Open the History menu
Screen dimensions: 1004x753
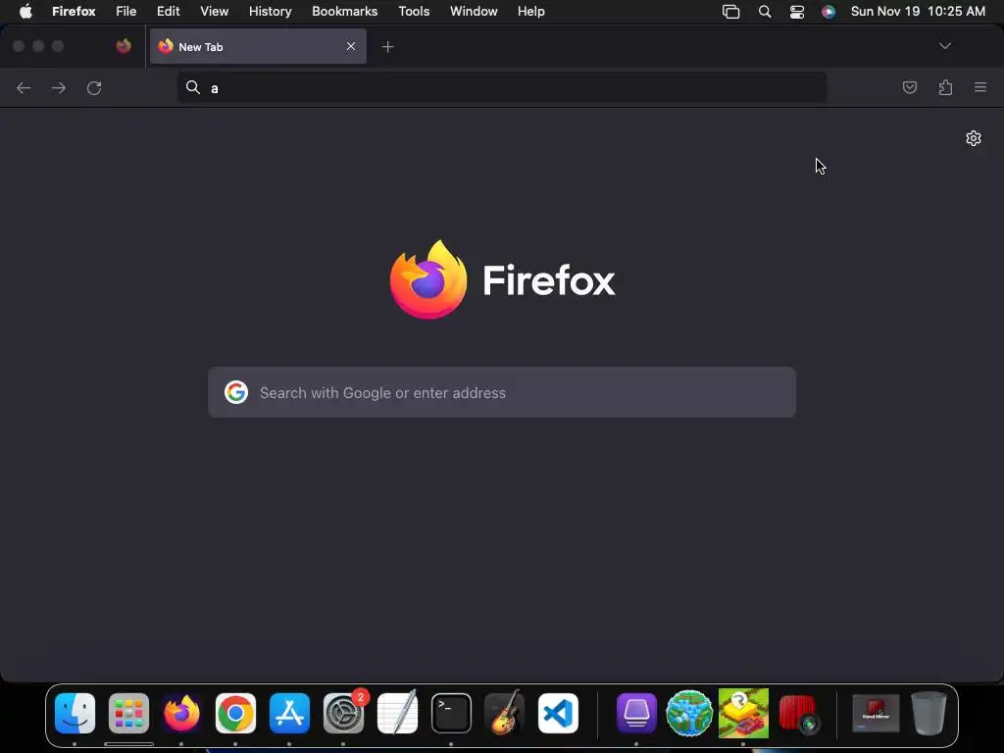271,12
